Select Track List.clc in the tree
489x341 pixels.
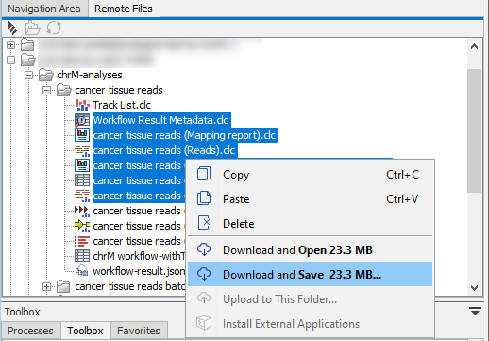[x=122, y=105]
